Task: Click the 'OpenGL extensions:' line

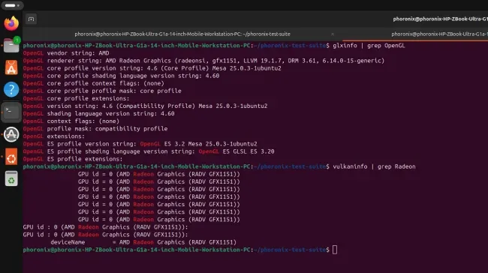Action: coord(54,136)
